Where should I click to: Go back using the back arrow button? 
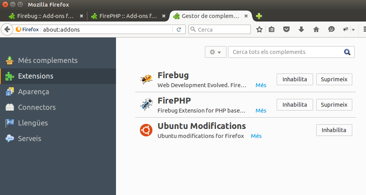pos(7,30)
